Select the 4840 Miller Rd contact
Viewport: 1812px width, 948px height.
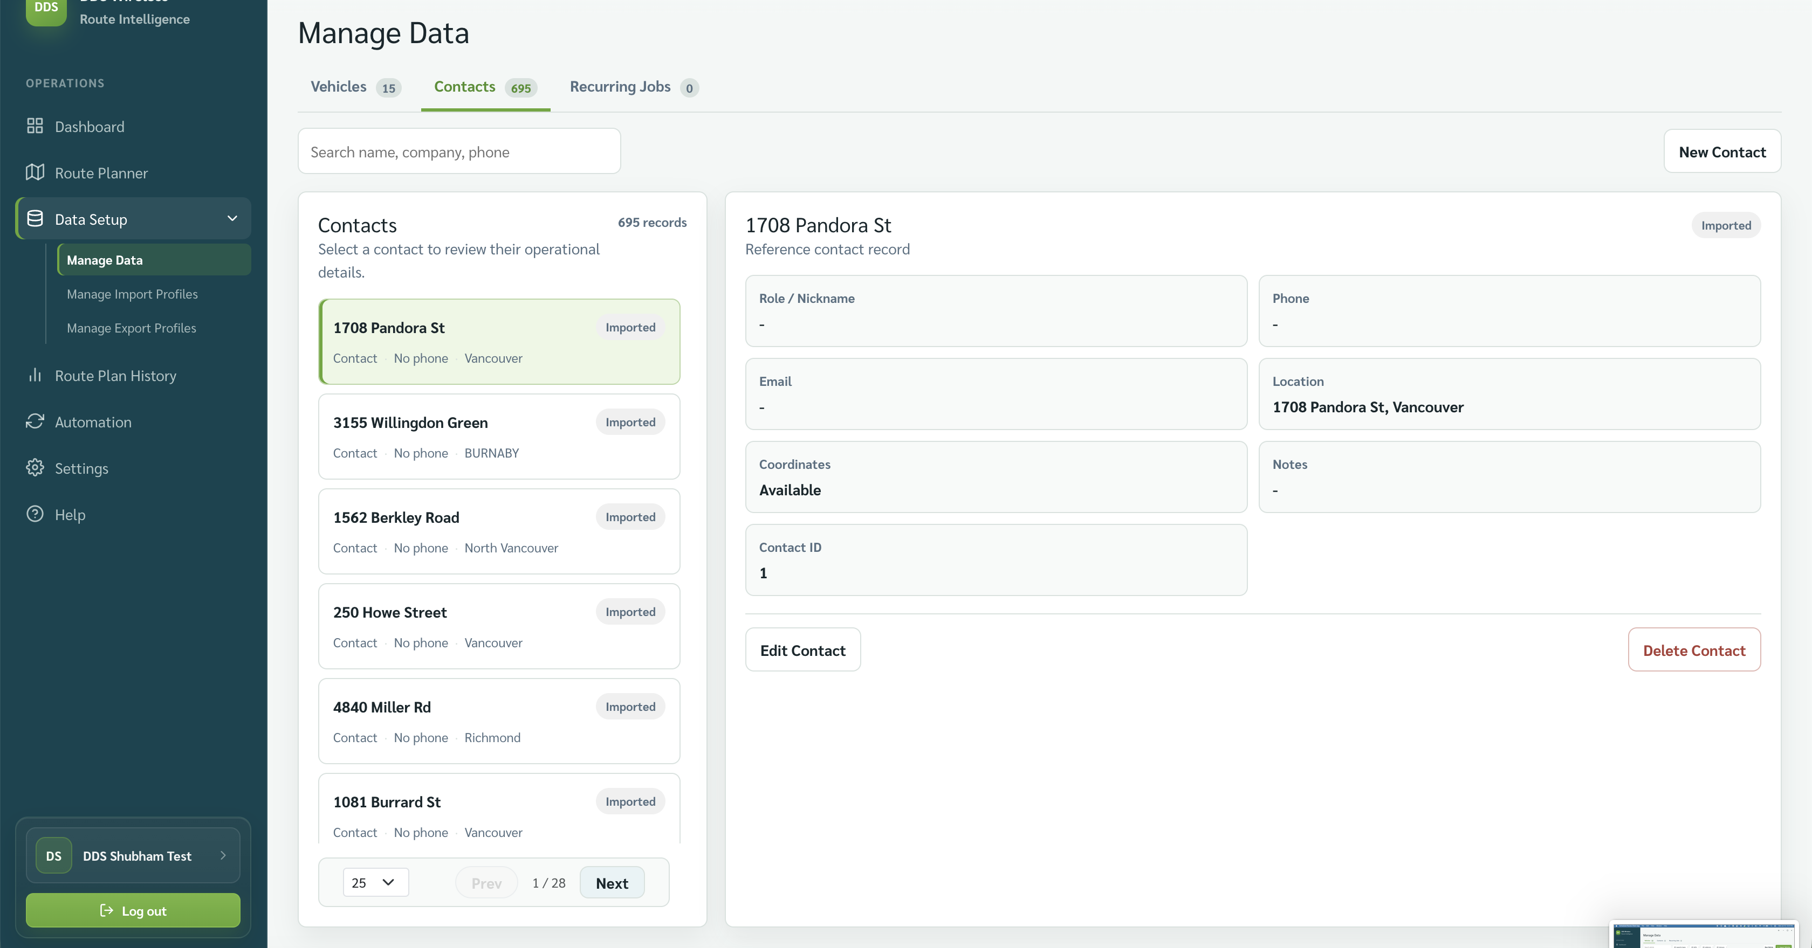point(499,721)
